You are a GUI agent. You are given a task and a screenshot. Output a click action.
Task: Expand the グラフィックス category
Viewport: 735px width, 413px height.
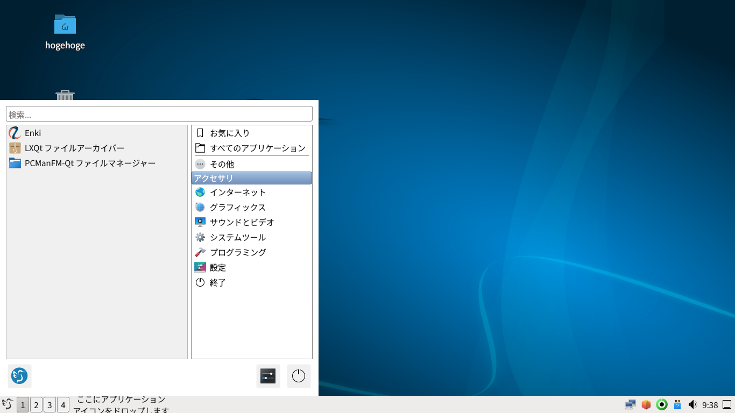pyautogui.click(x=237, y=207)
